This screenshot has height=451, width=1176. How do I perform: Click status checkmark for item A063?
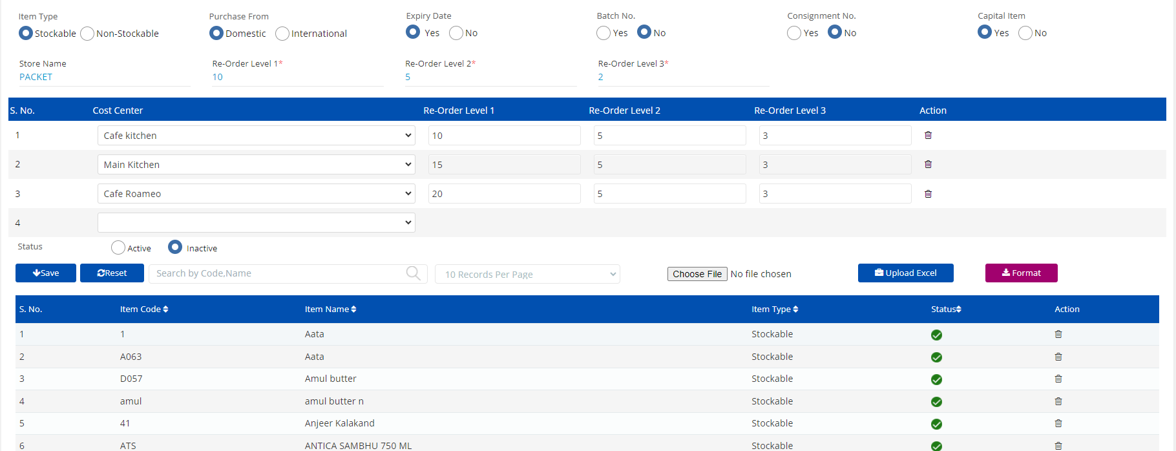(x=936, y=357)
